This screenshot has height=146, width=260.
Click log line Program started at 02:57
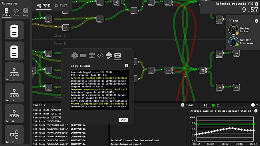[87, 87]
